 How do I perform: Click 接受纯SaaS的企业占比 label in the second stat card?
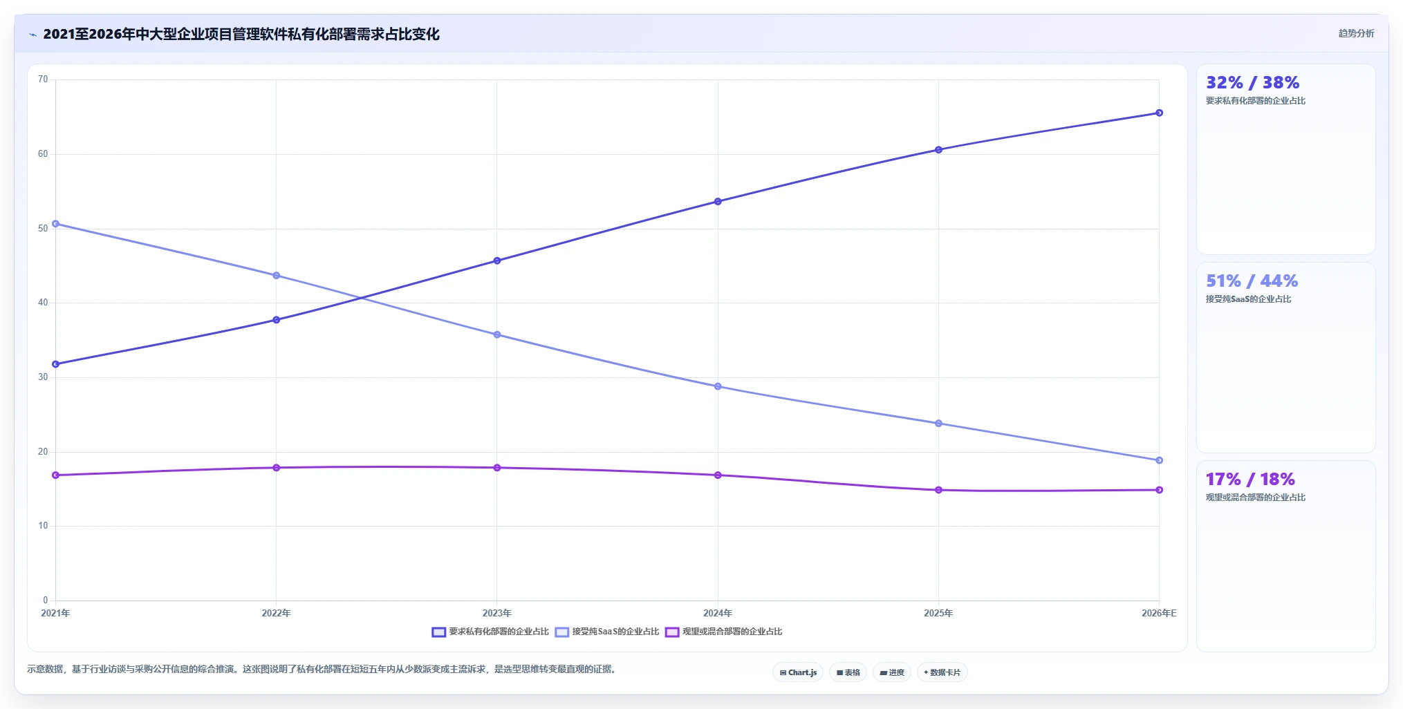pyautogui.click(x=1248, y=299)
